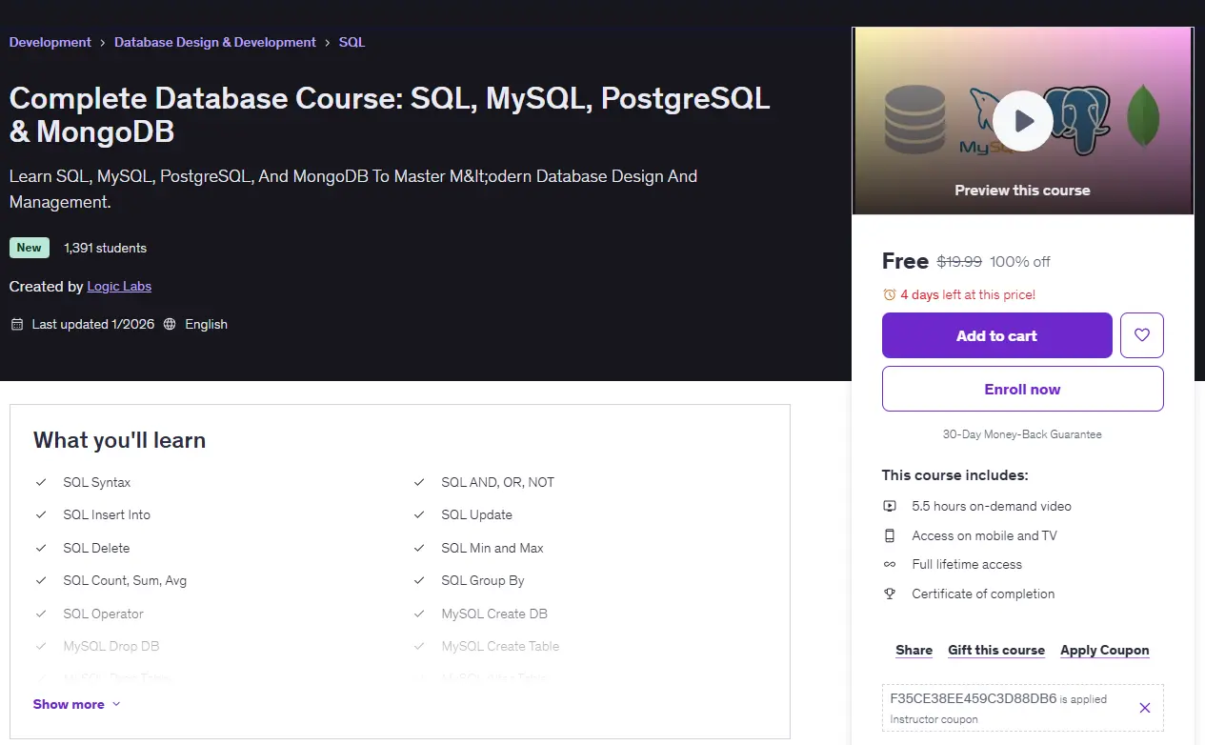Click the mobile icon next to Access on mobile
1205x745 pixels.
(x=890, y=535)
